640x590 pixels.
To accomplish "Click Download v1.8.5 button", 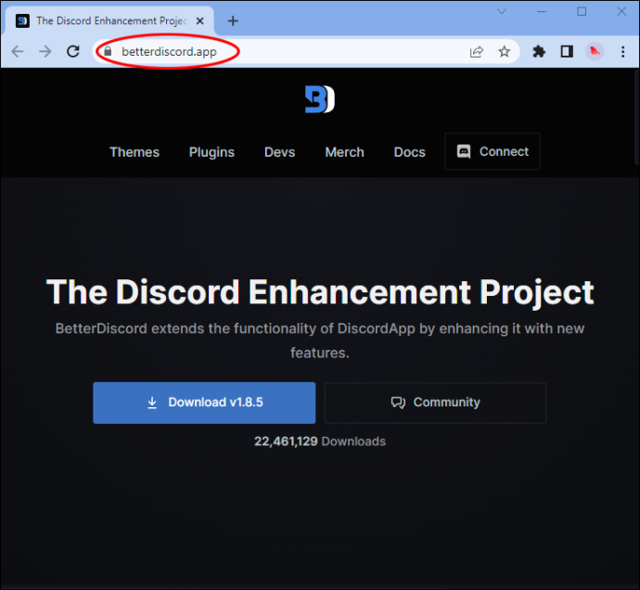I will [204, 403].
